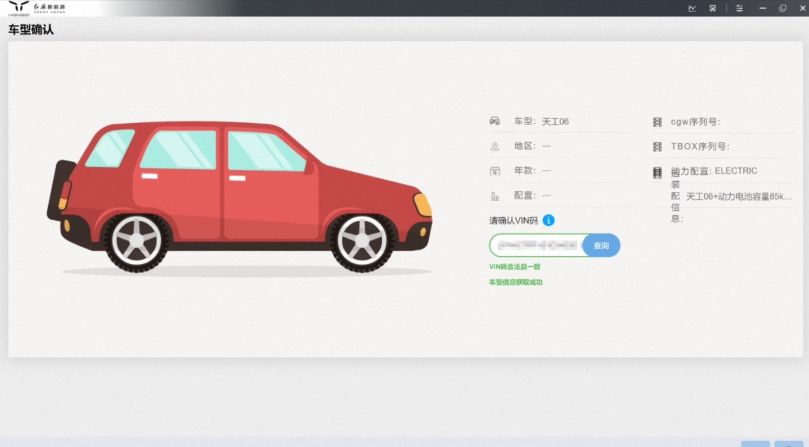
Task: Click the module icon beside cgw序列号
Action: pyautogui.click(x=657, y=122)
